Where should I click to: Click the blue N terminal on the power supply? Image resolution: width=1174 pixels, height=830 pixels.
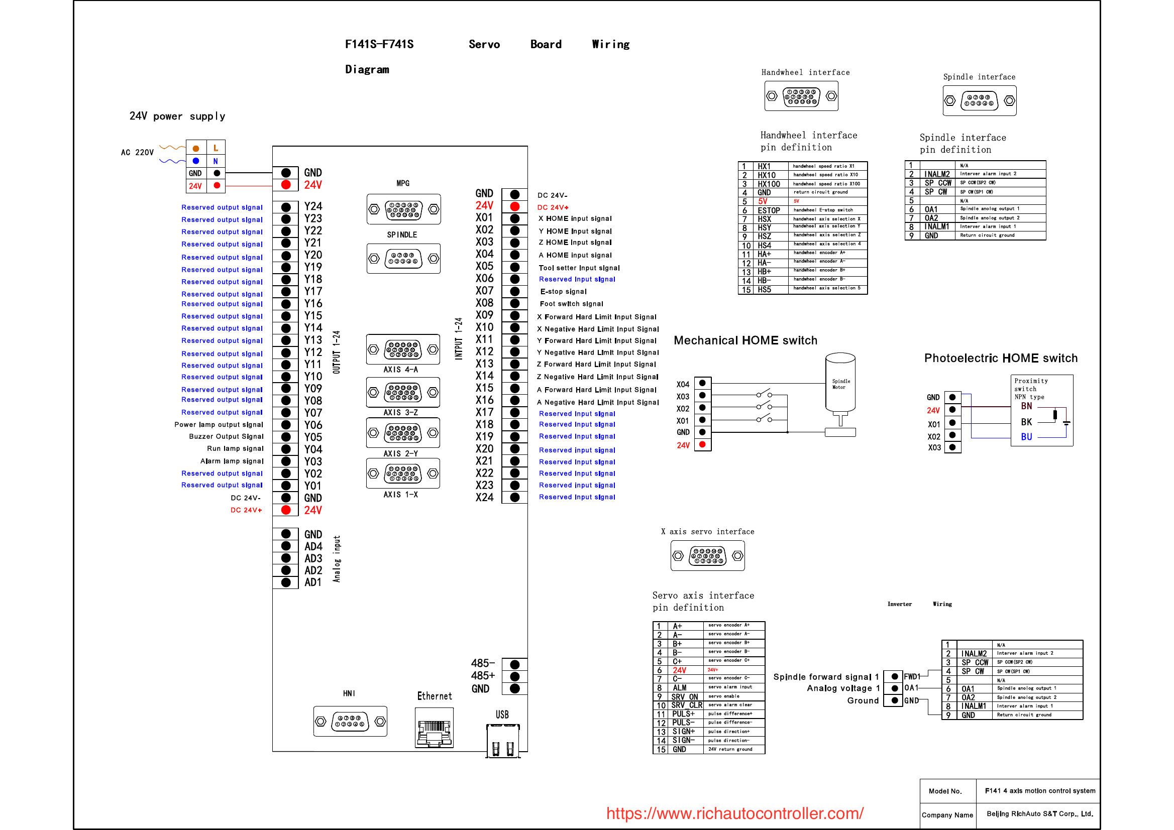click(x=196, y=161)
